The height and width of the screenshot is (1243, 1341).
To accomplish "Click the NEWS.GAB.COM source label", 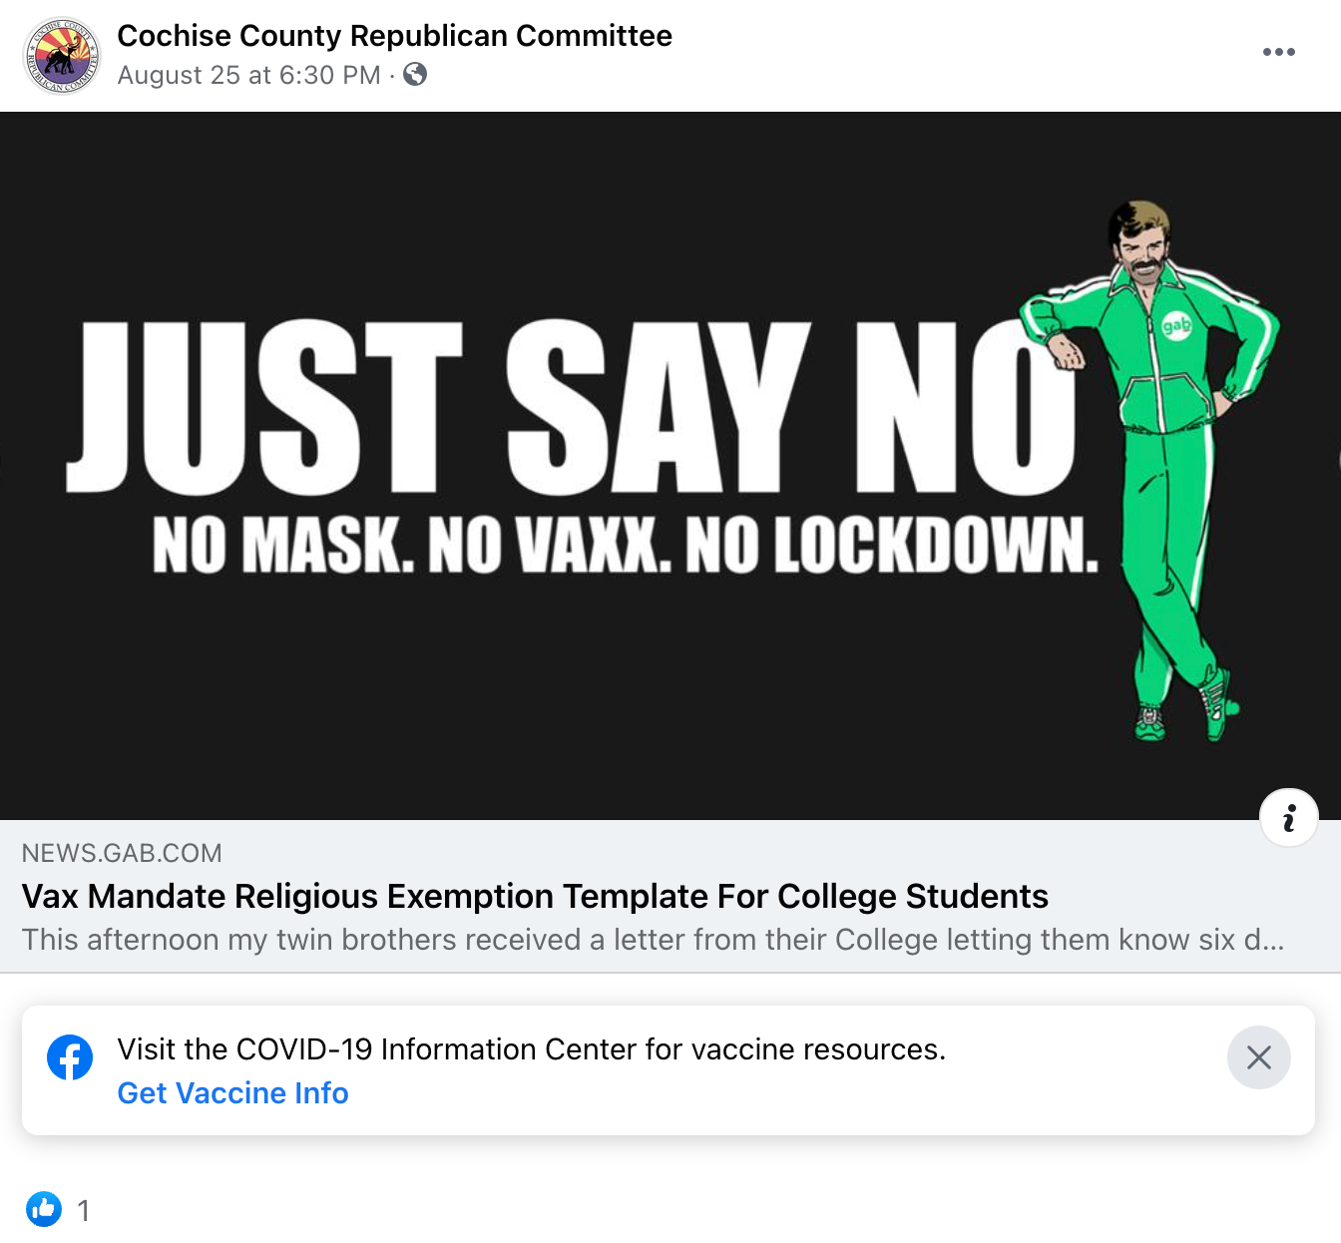I will pyautogui.click(x=122, y=853).
